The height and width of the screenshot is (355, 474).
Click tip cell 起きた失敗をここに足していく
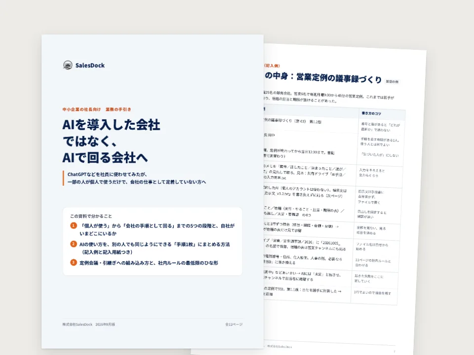pyautogui.click(x=369, y=278)
